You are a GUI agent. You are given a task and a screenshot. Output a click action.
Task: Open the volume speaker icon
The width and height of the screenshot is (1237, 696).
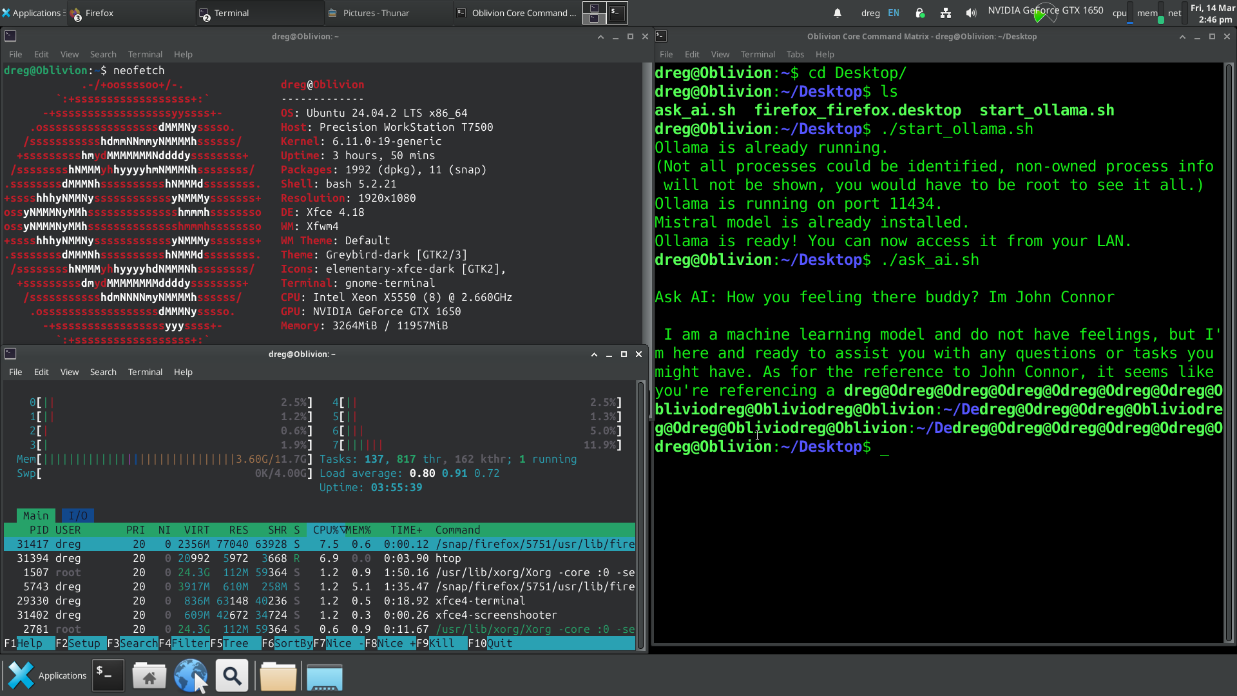(x=971, y=13)
